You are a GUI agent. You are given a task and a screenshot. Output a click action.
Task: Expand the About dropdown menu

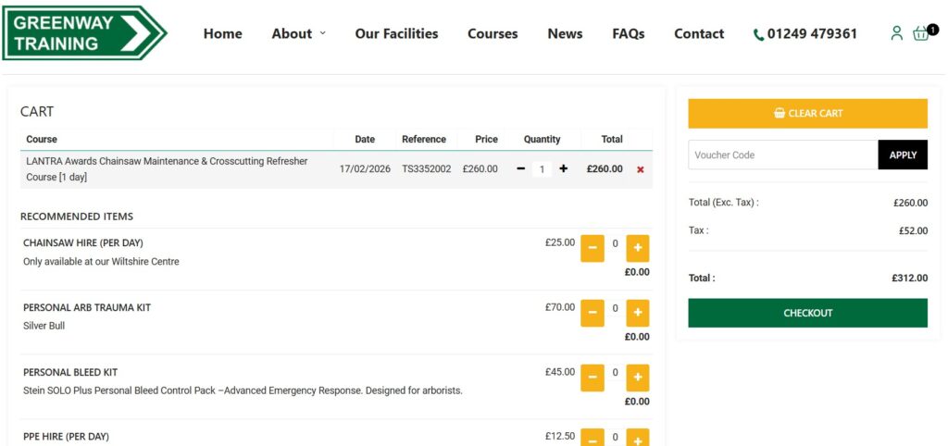[298, 33]
